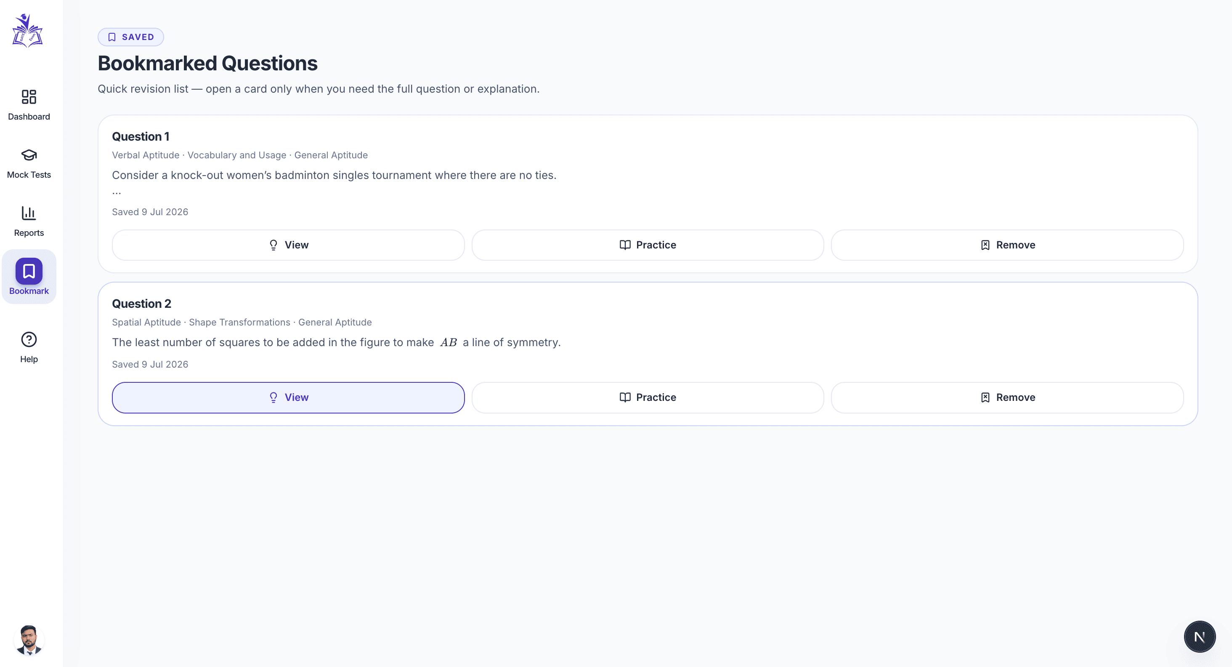Open the Question 2 card title
Image resolution: width=1232 pixels, height=667 pixels.
141,304
